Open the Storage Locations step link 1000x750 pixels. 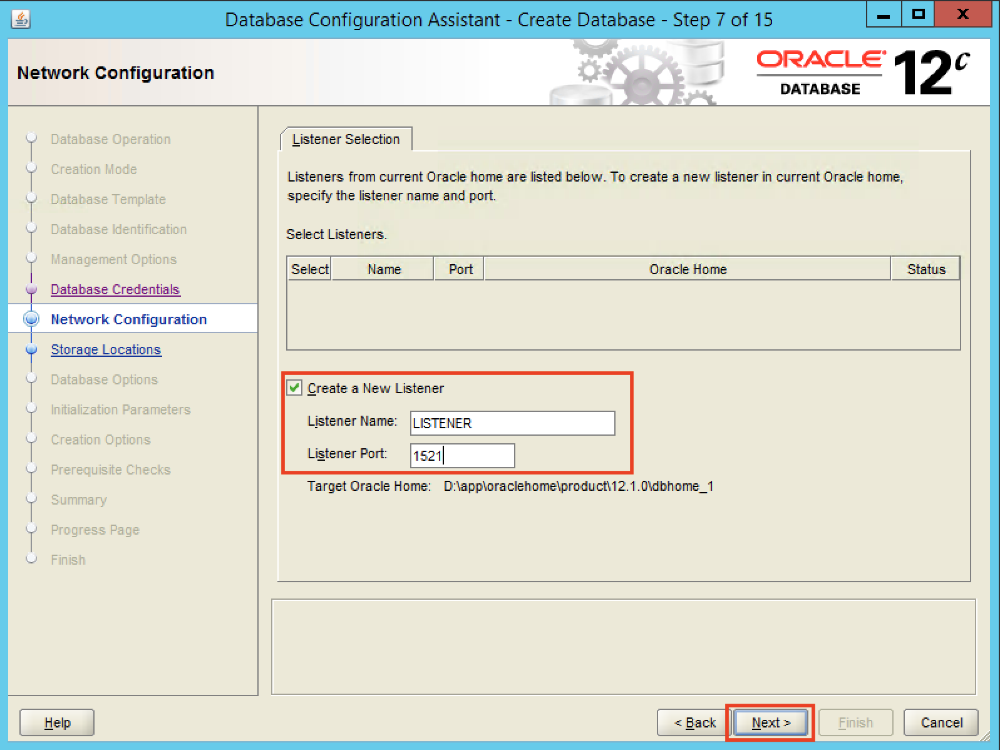pyautogui.click(x=106, y=349)
